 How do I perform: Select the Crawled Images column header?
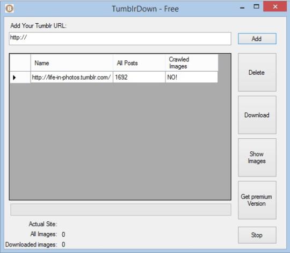coord(192,63)
